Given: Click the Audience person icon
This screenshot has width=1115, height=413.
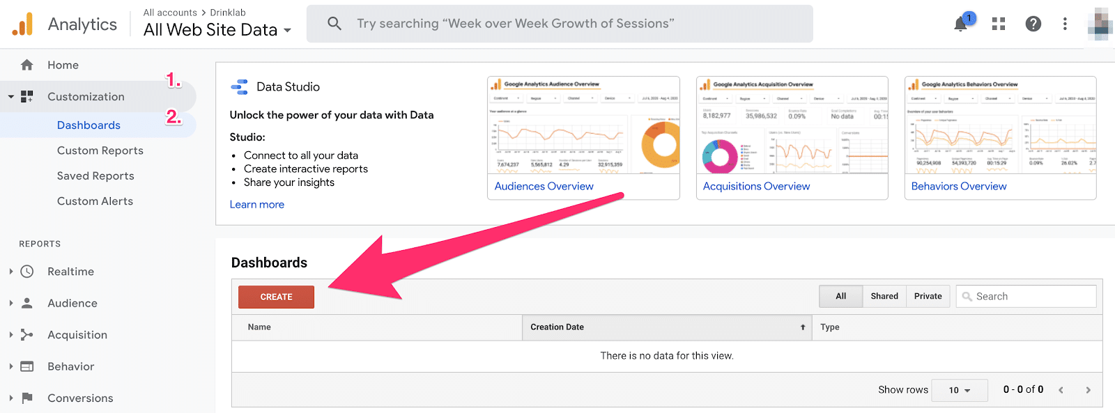Looking at the screenshot, I should click(x=27, y=303).
